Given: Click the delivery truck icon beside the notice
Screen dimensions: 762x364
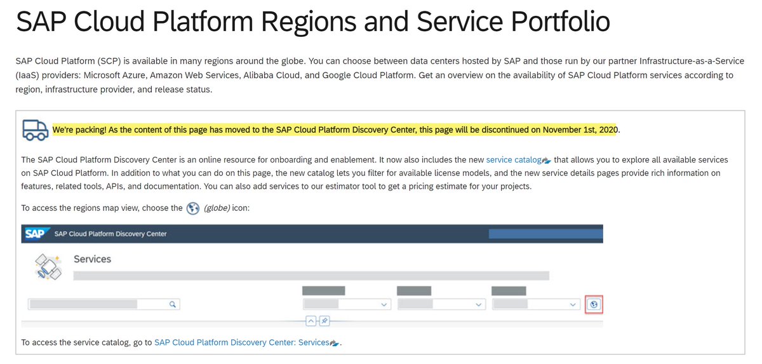Looking at the screenshot, I should (35, 129).
